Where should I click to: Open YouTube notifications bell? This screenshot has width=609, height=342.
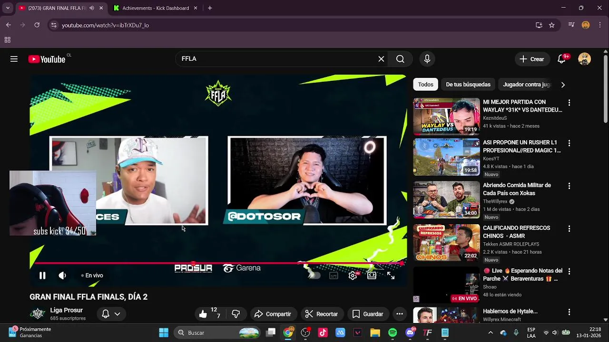pyautogui.click(x=562, y=59)
